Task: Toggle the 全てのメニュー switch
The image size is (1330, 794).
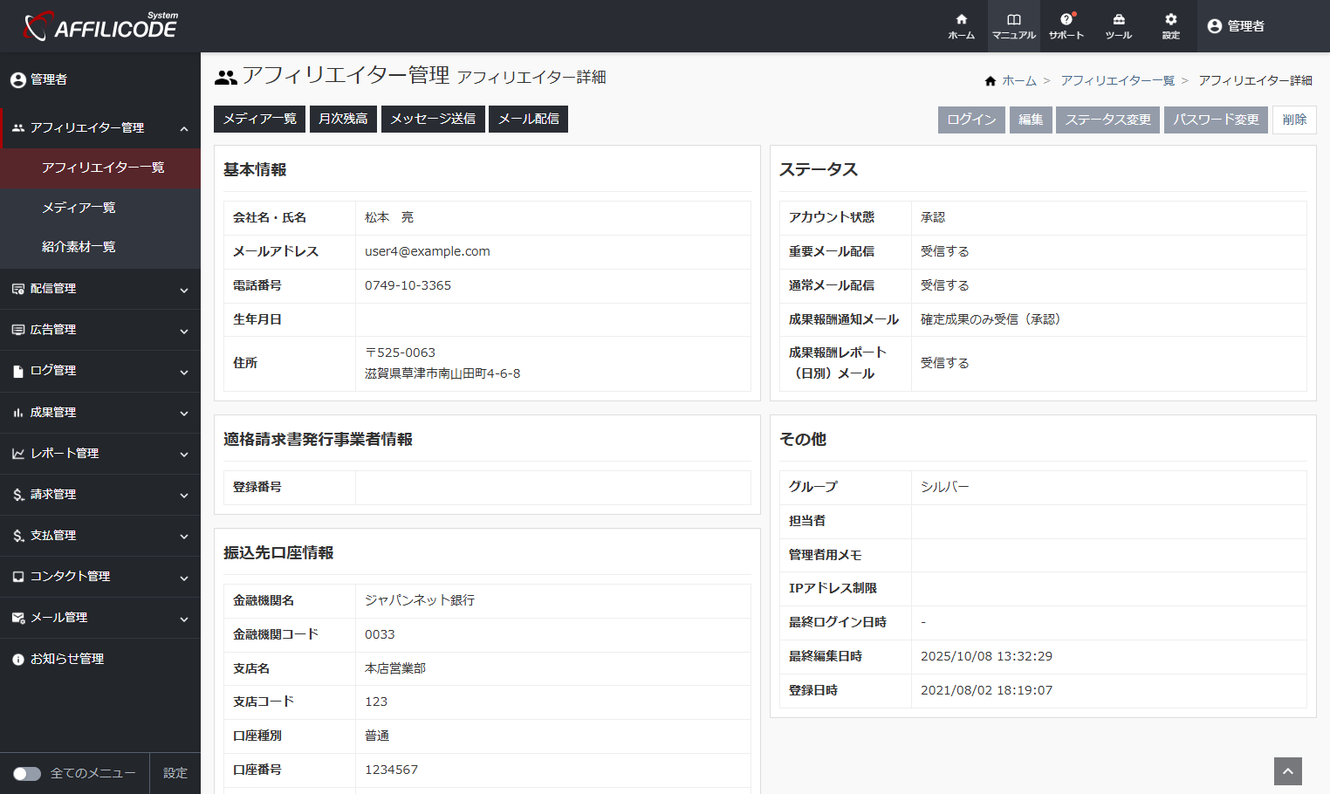Action: 27,774
